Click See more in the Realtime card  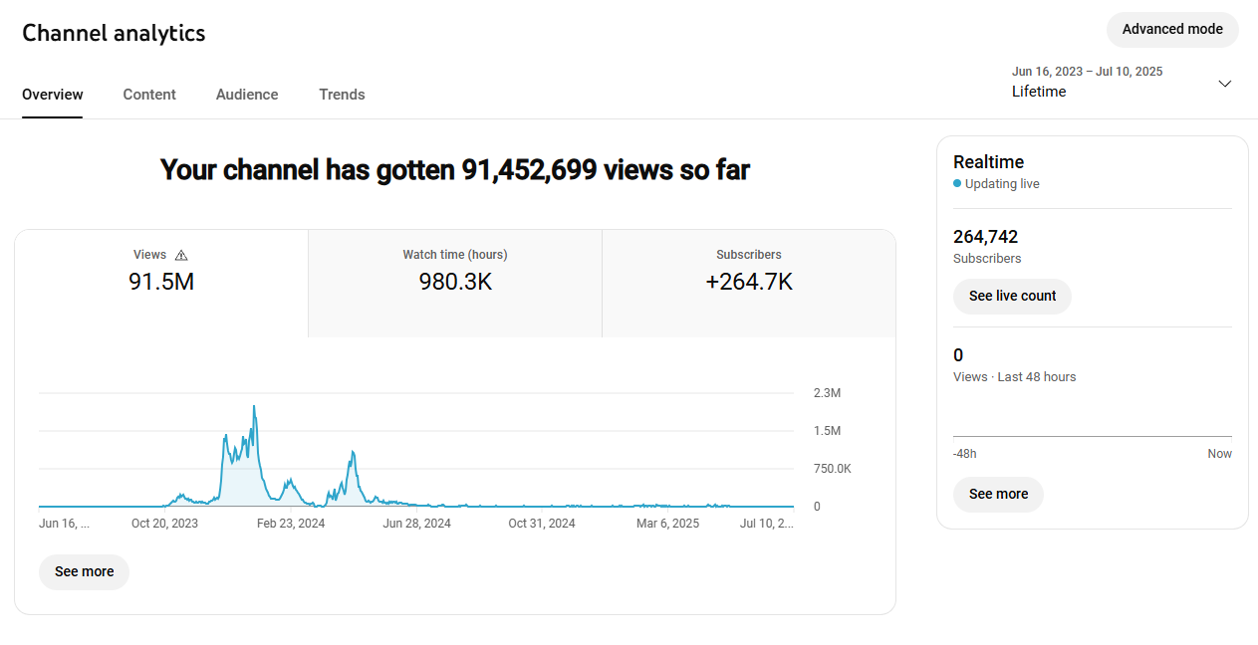point(998,495)
